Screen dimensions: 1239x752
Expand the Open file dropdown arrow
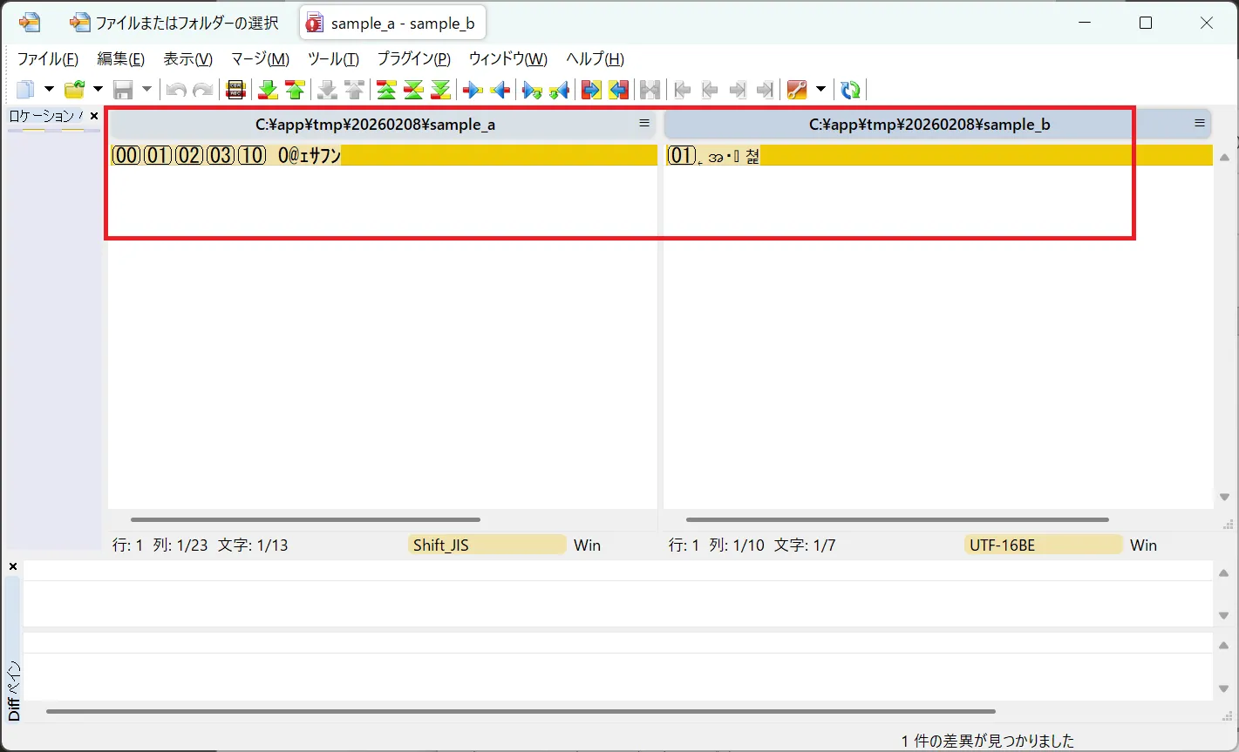[98, 90]
